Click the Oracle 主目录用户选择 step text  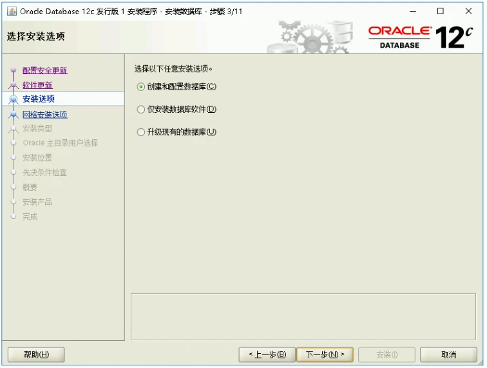click(x=61, y=143)
